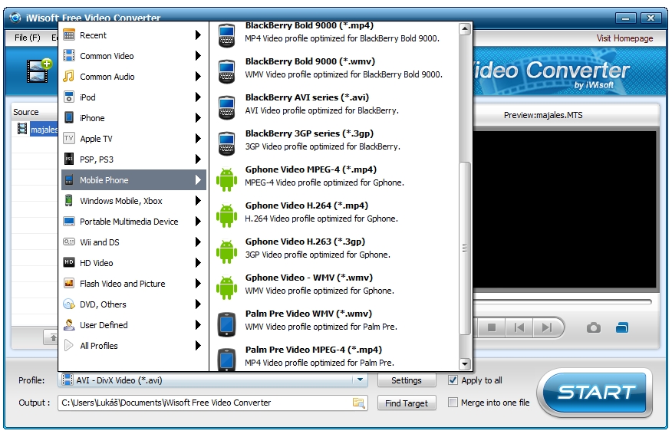This screenshot has height=434, width=672.
Task: Open the Profile dropdown arrow
Action: [360, 380]
